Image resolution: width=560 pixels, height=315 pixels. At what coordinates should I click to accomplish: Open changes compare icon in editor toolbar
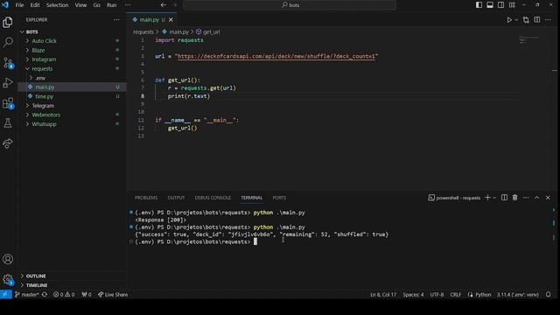(x=526, y=20)
